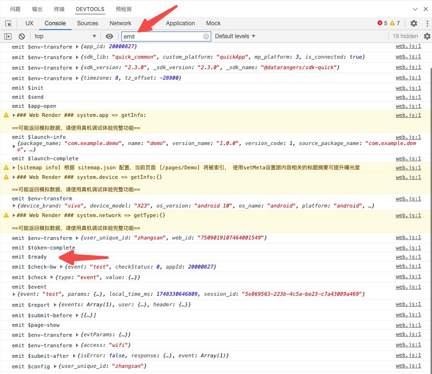Switch to the 终端 panel tab
The image size is (432, 374).
pyautogui.click(x=59, y=9)
